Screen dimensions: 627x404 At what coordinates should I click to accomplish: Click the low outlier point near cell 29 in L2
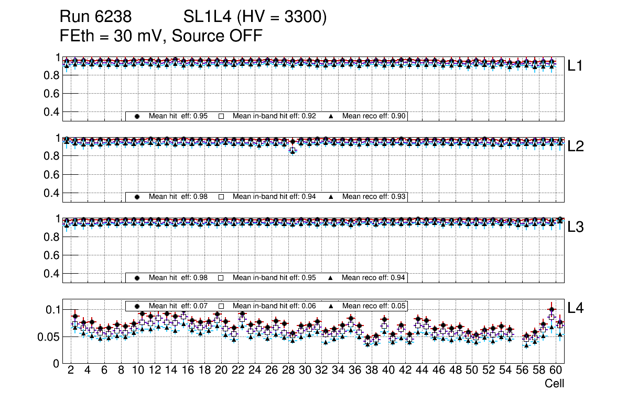point(293,151)
